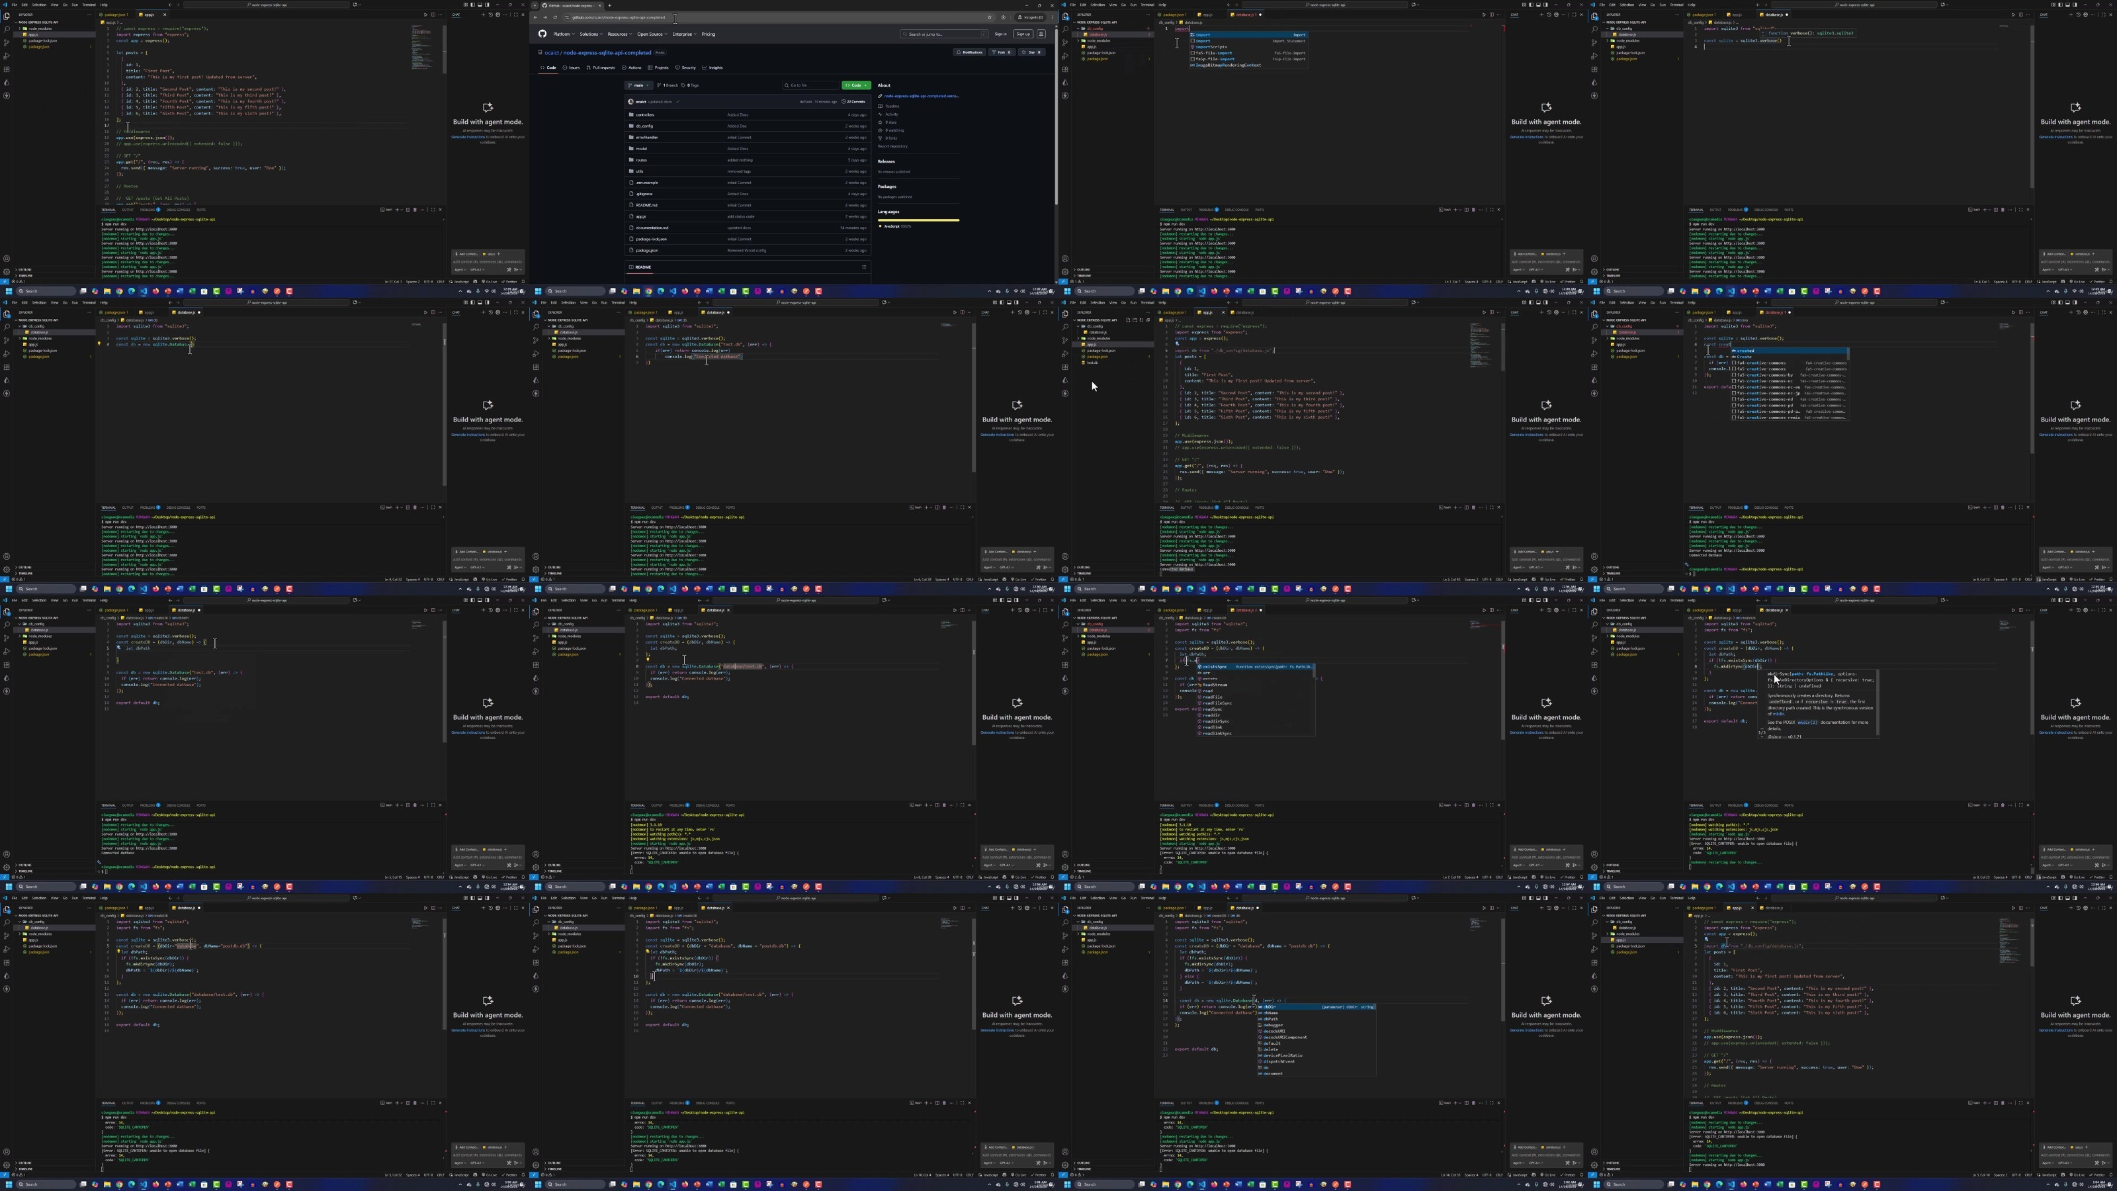Open 22 Commits history link
The image size is (2117, 1191).
pos(854,102)
